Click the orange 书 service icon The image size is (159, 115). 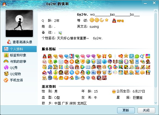(110, 56)
